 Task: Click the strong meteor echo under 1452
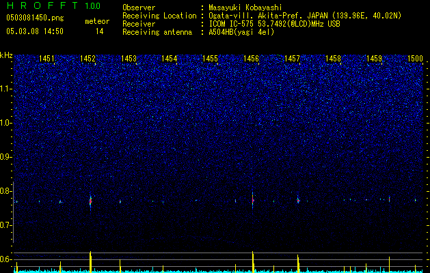[90, 202]
